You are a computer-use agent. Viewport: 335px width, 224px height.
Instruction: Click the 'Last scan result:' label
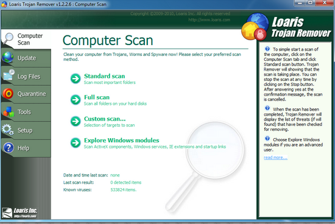tap(79, 183)
